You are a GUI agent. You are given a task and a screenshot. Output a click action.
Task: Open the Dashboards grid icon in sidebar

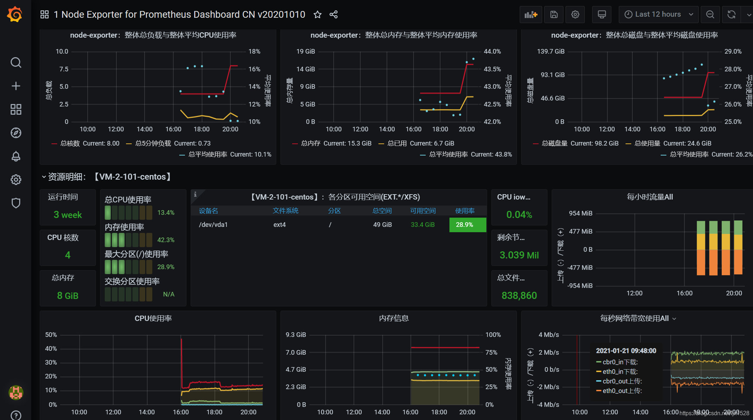pyautogui.click(x=16, y=109)
